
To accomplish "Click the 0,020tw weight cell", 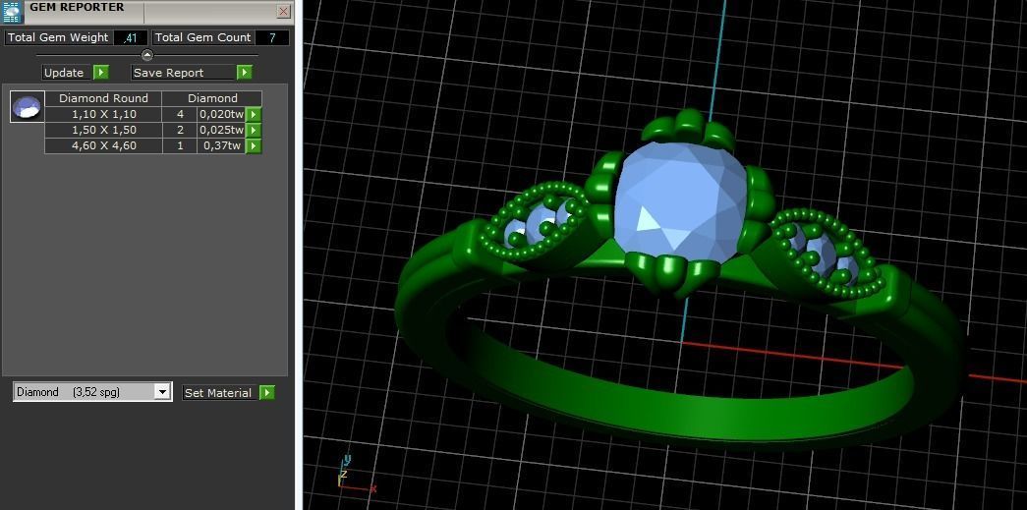I will click(221, 114).
